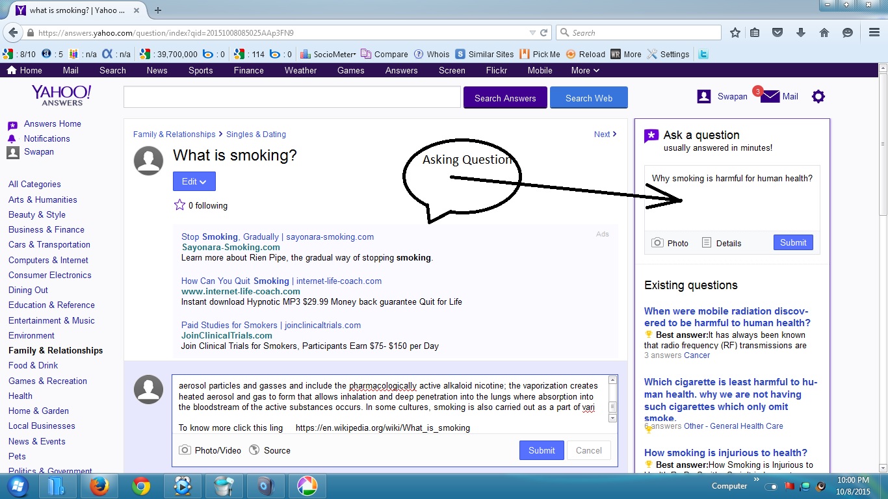This screenshot has height=499, width=888.
Task: Go to Firefox home page icon
Action: tap(824, 32)
